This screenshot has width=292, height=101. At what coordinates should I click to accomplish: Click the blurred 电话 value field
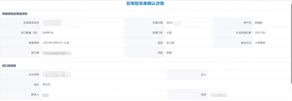(x=218, y=95)
